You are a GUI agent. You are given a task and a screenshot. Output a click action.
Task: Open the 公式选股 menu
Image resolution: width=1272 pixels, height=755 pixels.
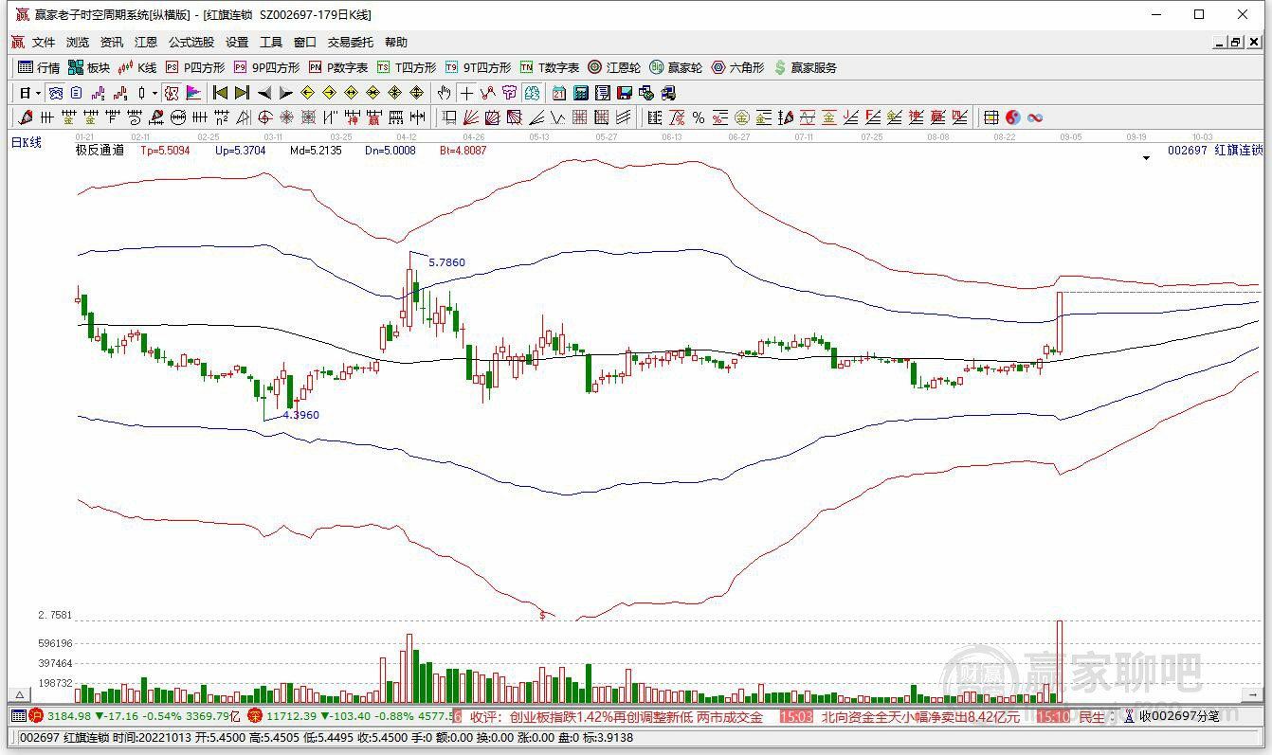coord(191,42)
